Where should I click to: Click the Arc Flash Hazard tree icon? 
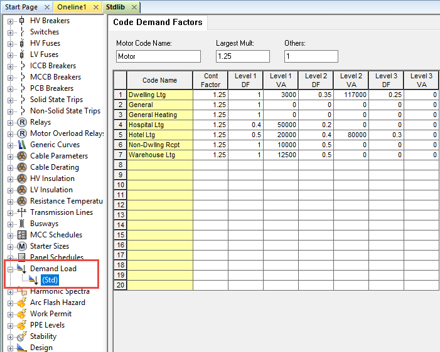22,303
